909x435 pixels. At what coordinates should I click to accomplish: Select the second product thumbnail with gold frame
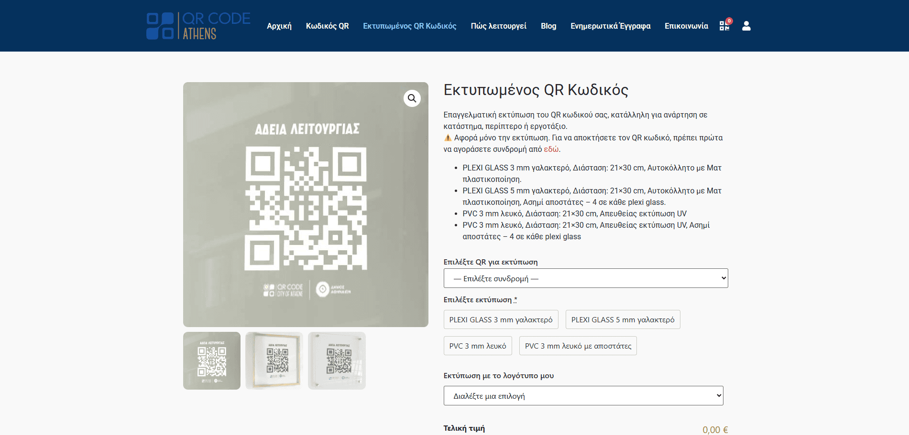pyautogui.click(x=274, y=361)
